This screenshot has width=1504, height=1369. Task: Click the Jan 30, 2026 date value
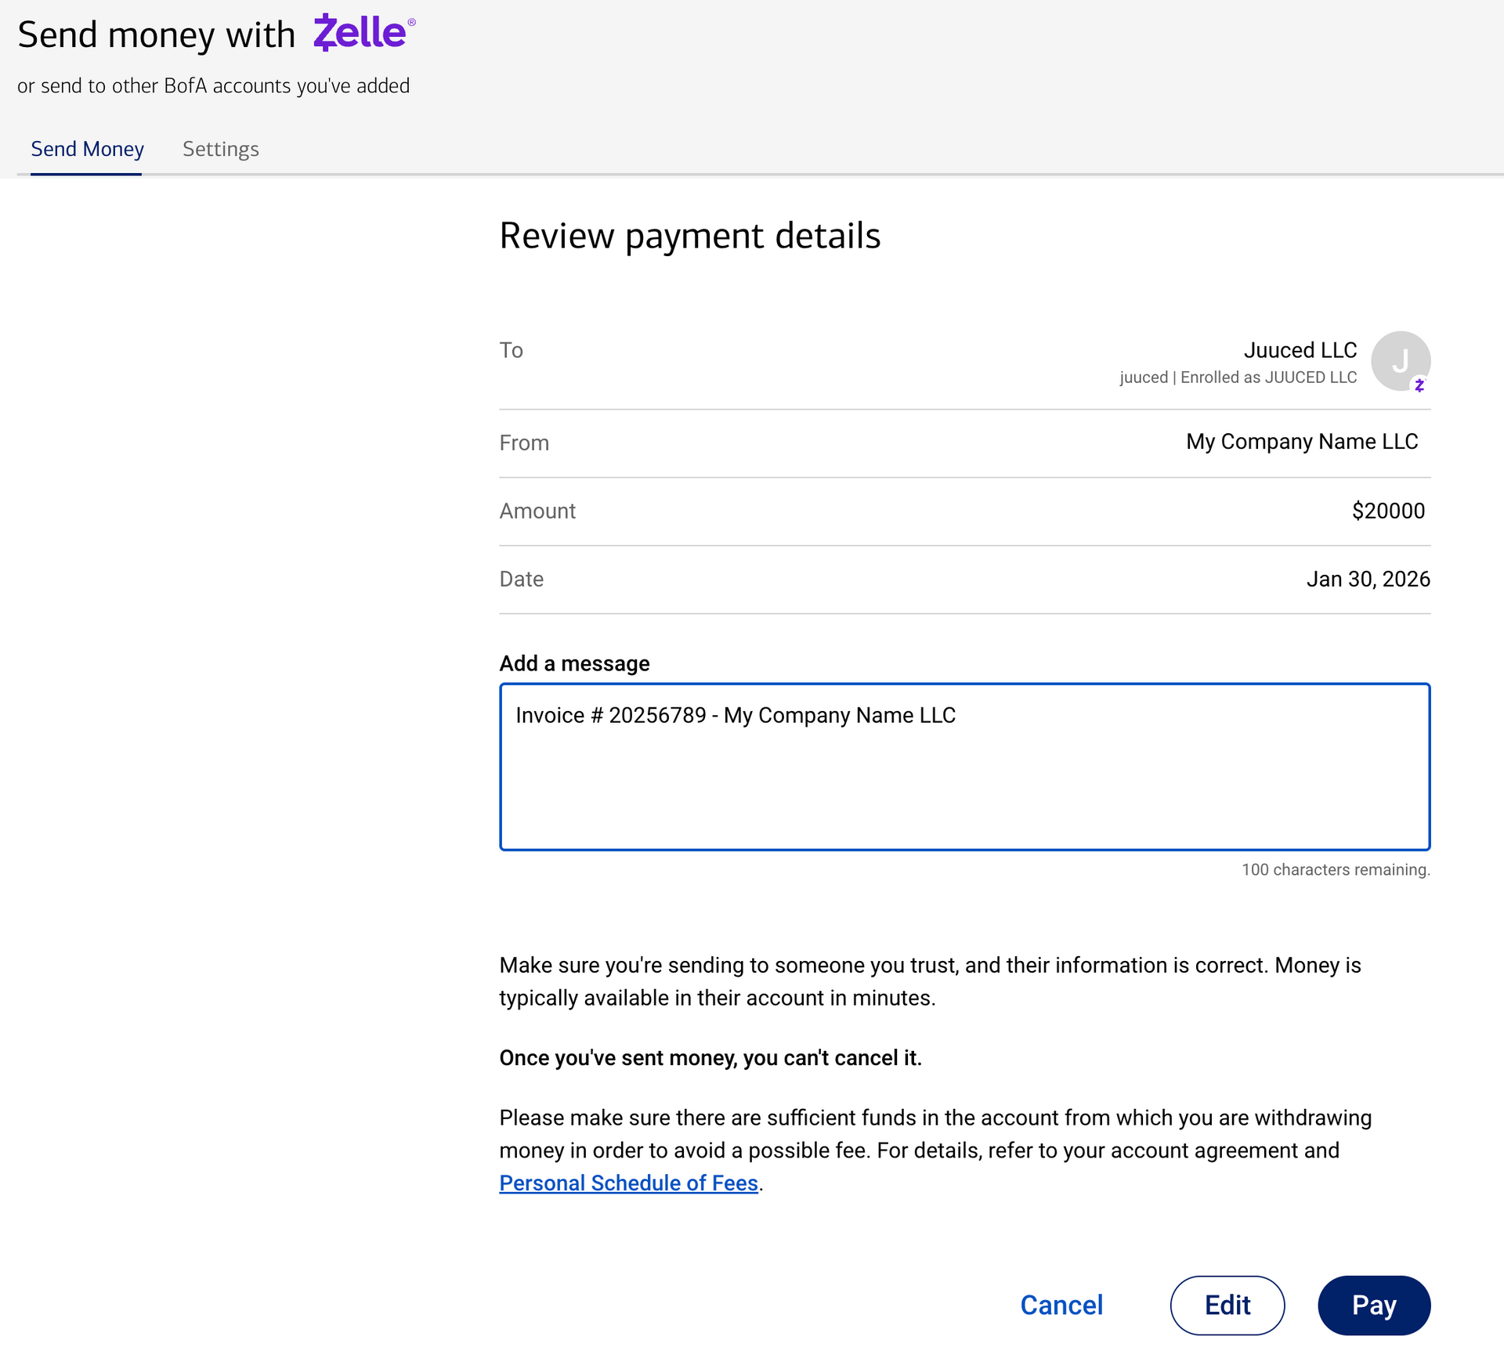pos(1367,579)
